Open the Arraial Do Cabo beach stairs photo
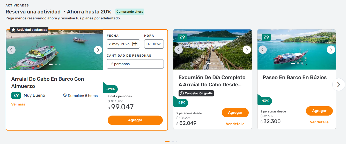Viewport: 346px width, 144px height. tap(212, 54)
